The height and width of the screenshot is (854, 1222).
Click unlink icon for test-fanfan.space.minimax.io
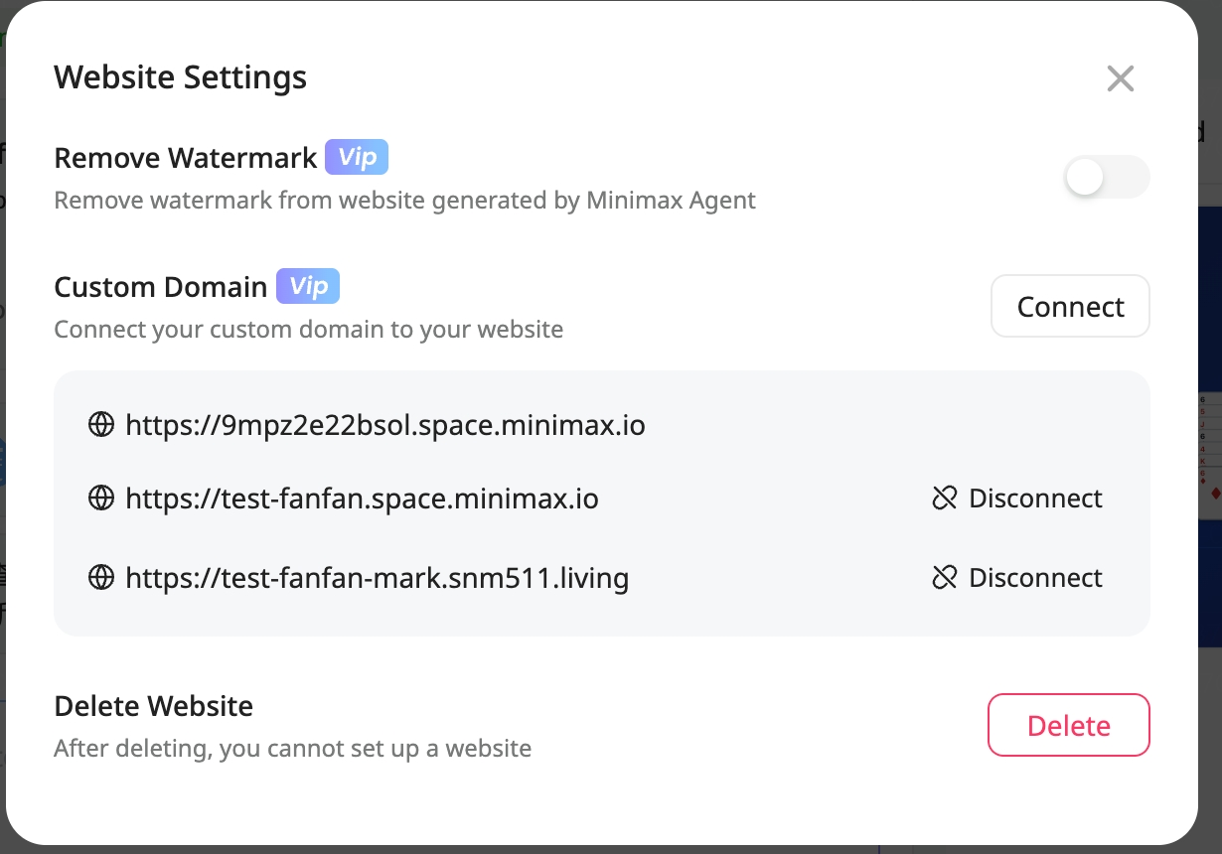(x=944, y=498)
